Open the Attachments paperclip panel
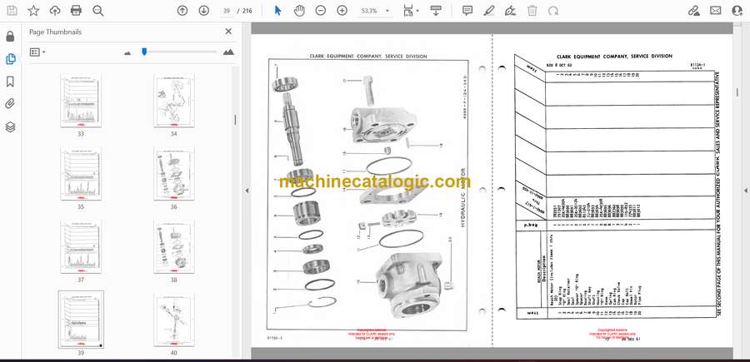The width and height of the screenshot is (750, 362). pyautogui.click(x=11, y=104)
